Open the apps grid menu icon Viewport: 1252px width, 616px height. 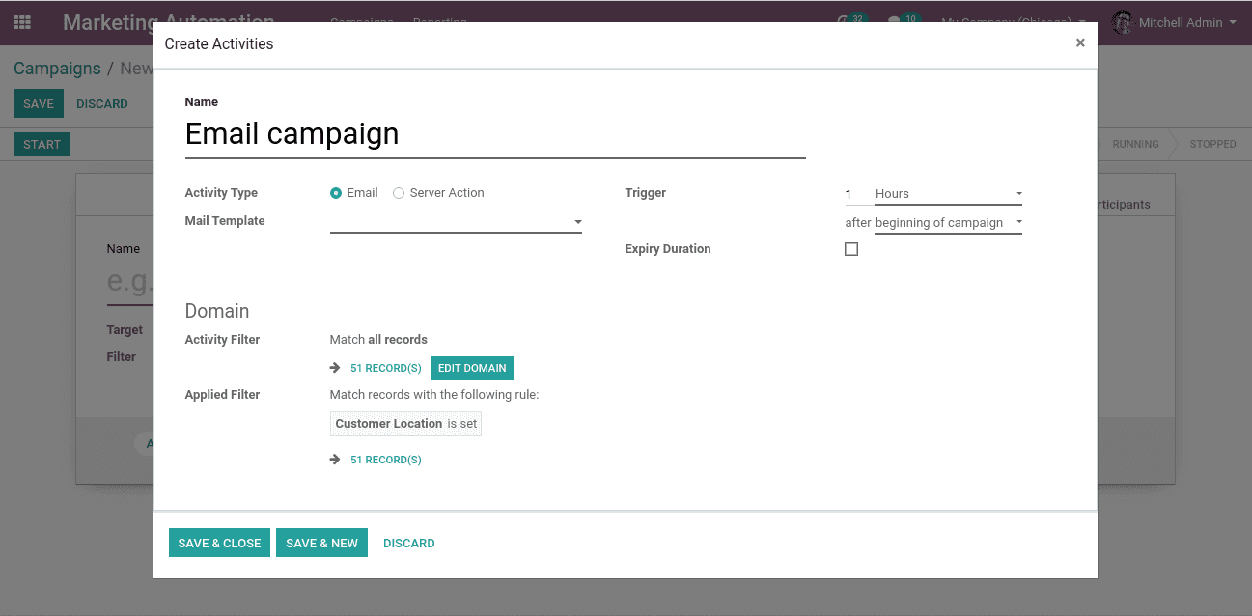tap(21, 22)
